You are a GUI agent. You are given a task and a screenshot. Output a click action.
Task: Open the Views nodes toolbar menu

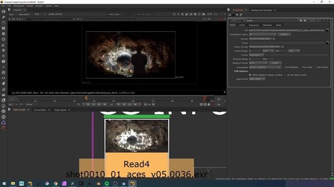pos(4,78)
